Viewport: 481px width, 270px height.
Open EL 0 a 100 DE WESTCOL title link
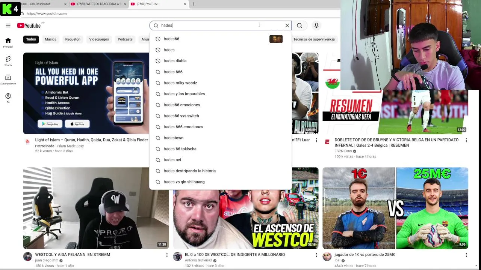(x=235, y=255)
